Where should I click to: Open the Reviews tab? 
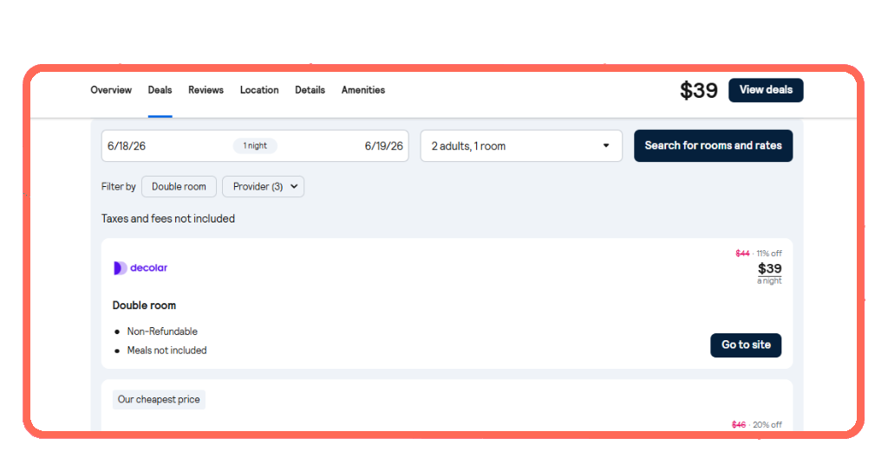[206, 90]
